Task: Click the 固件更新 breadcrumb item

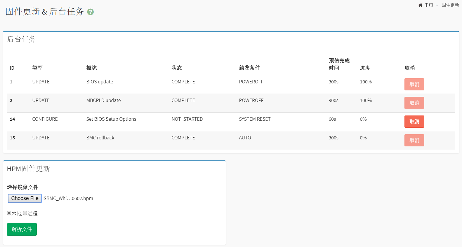Action: pyautogui.click(x=450, y=5)
